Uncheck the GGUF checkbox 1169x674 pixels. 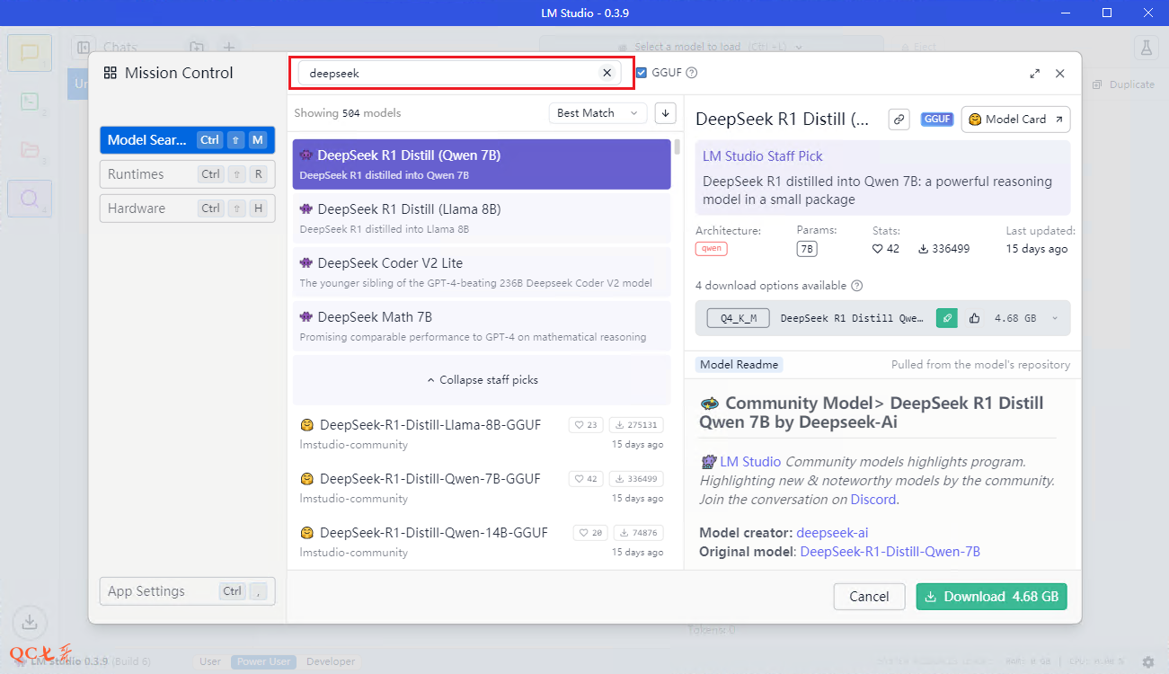642,74
